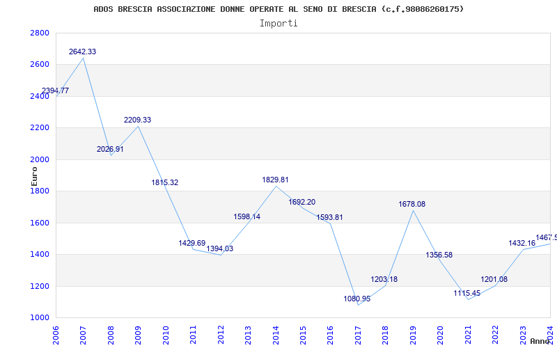Screen dimensions: 557x348
Task: Click x-axis year 2019
Action: 413,335
